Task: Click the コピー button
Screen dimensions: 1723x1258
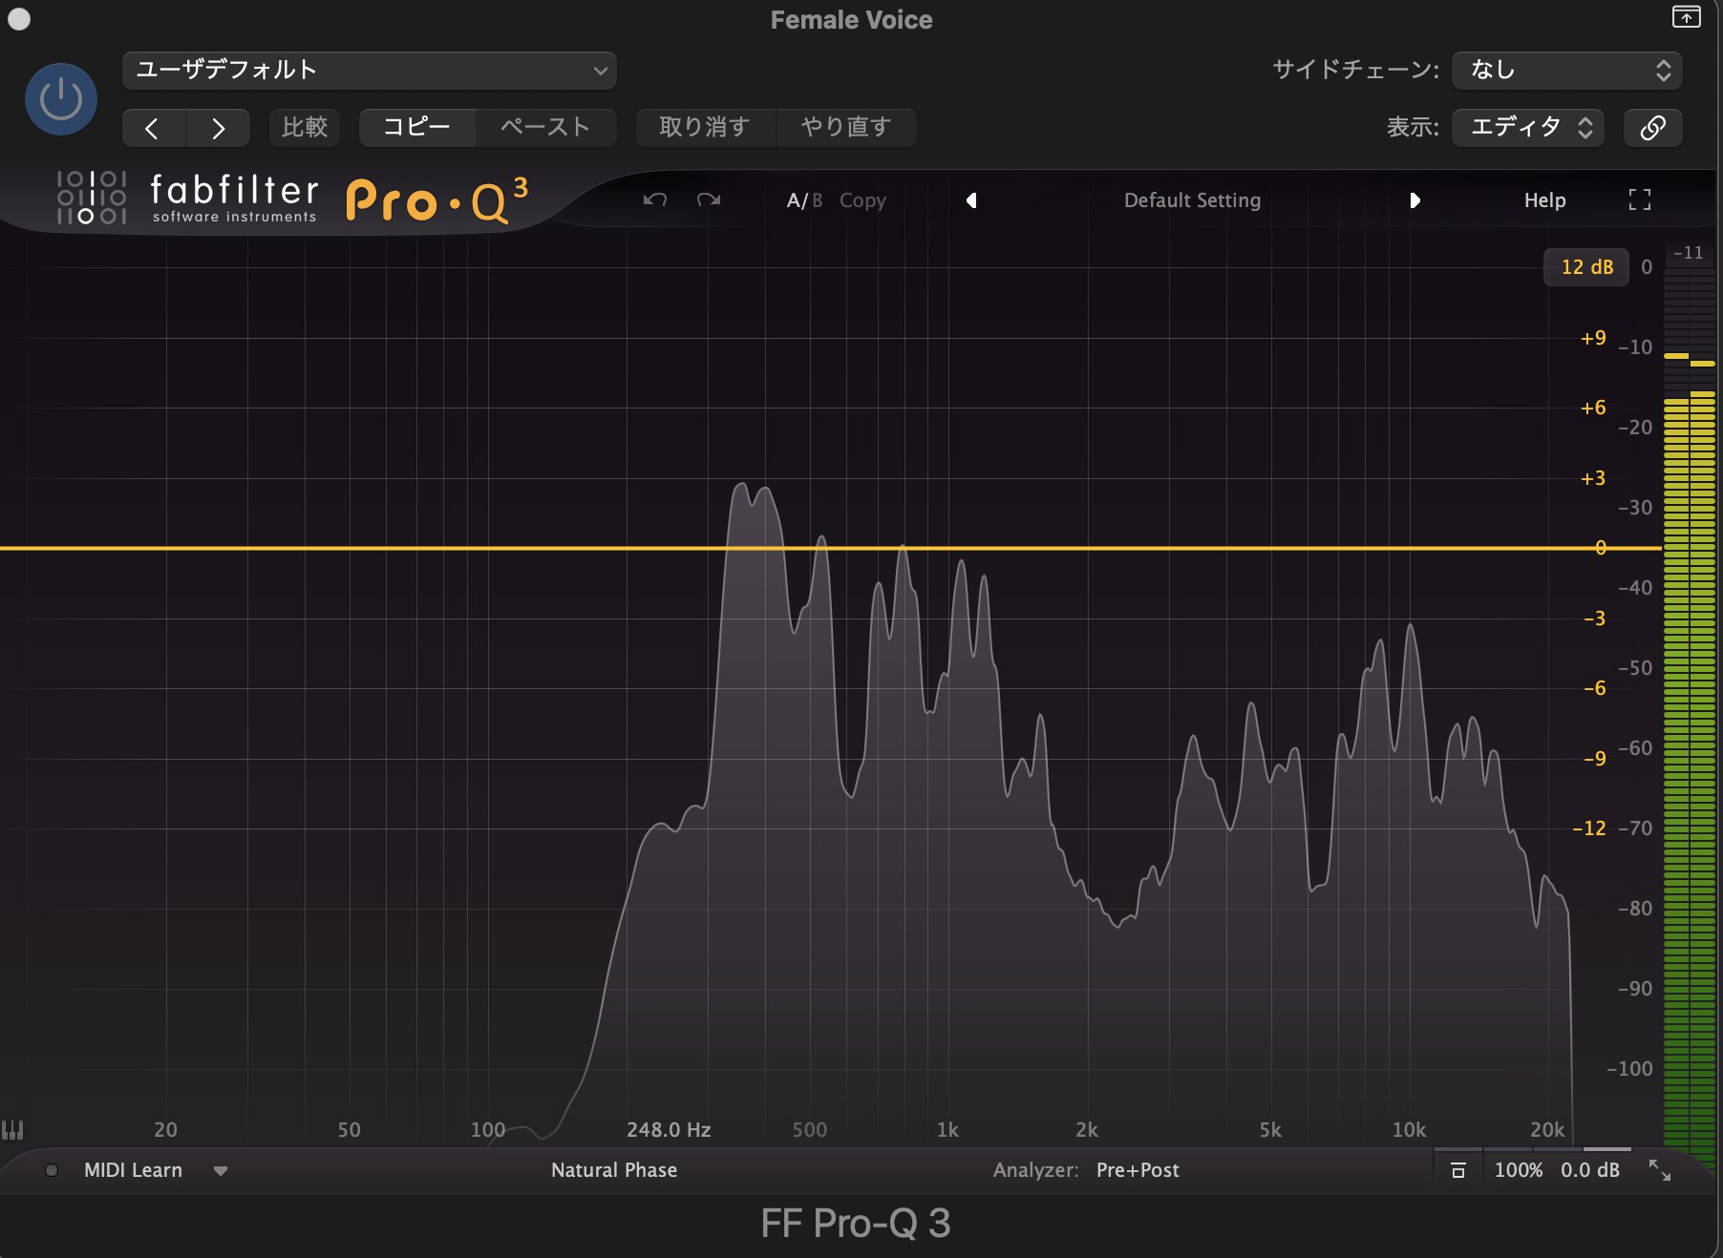Action: [416, 128]
